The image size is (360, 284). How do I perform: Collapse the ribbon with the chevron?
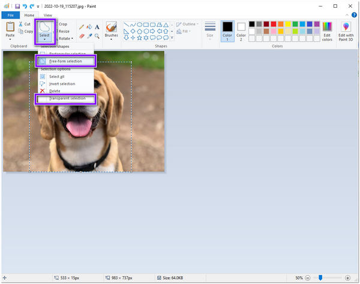[x=347, y=15]
